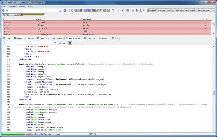Sort by the Original column header
217x137 pixels.
click(58, 19)
